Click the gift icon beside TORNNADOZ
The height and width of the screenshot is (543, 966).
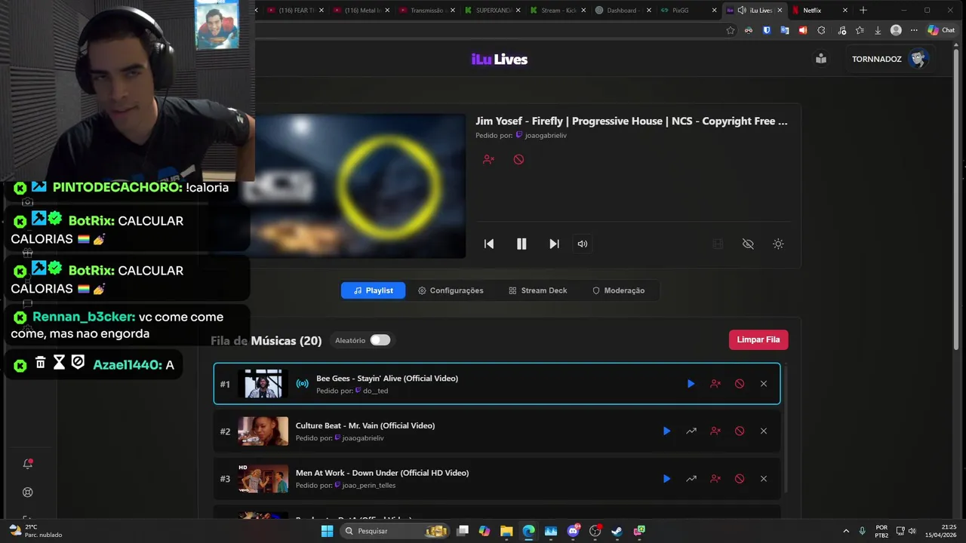821,59
